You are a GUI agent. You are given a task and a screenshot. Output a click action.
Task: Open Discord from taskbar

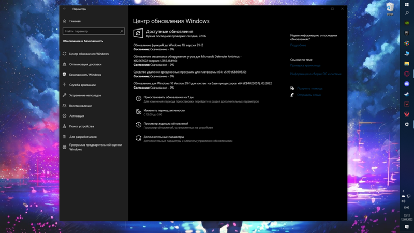point(407,84)
